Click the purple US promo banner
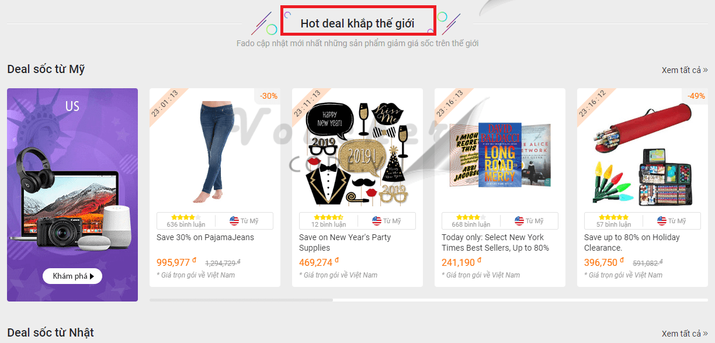Image resolution: width=715 pixels, height=343 pixels. pyautogui.click(x=72, y=195)
